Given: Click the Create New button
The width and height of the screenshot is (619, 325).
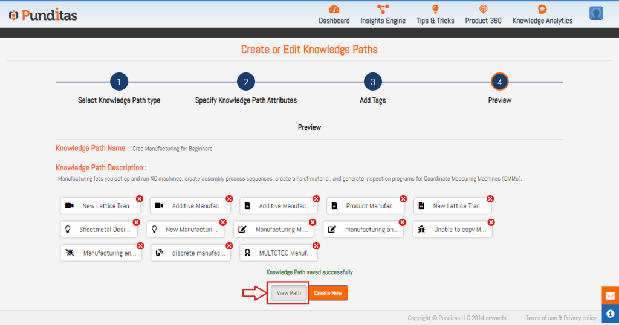Looking at the screenshot, I should tap(328, 293).
